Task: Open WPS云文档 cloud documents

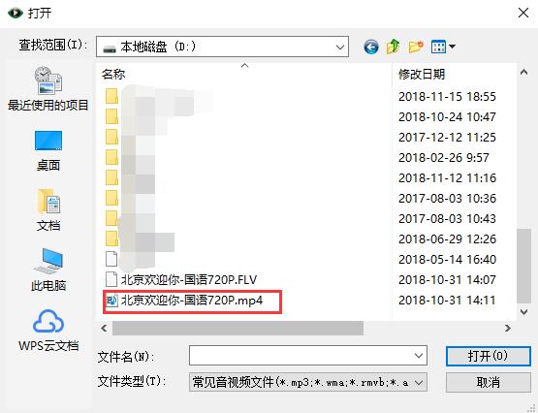Action: [48, 331]
